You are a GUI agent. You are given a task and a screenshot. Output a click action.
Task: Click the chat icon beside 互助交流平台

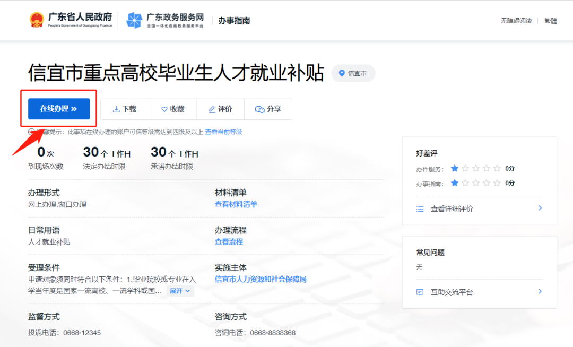420,292
